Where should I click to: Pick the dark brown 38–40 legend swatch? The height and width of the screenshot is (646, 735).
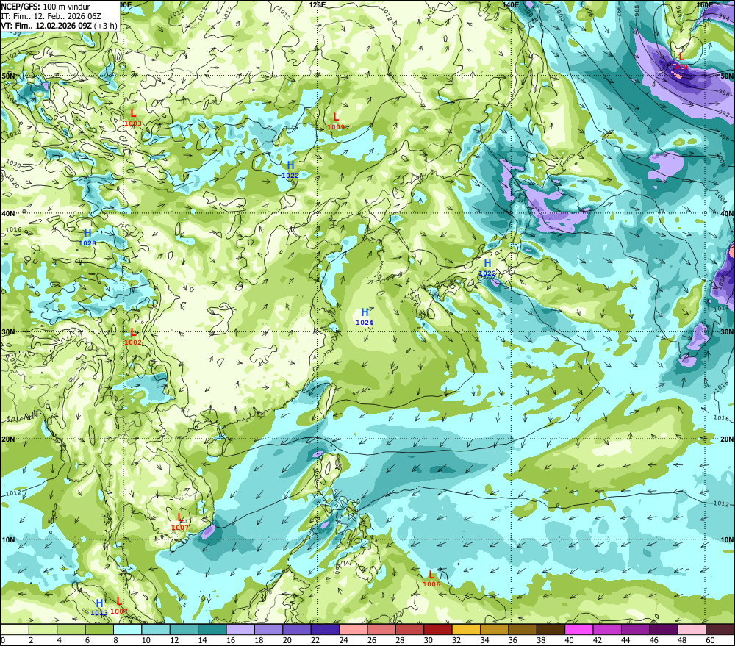551,629
